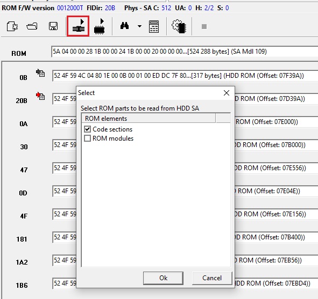Open ROM file with folder icon

tap(32, 26)
